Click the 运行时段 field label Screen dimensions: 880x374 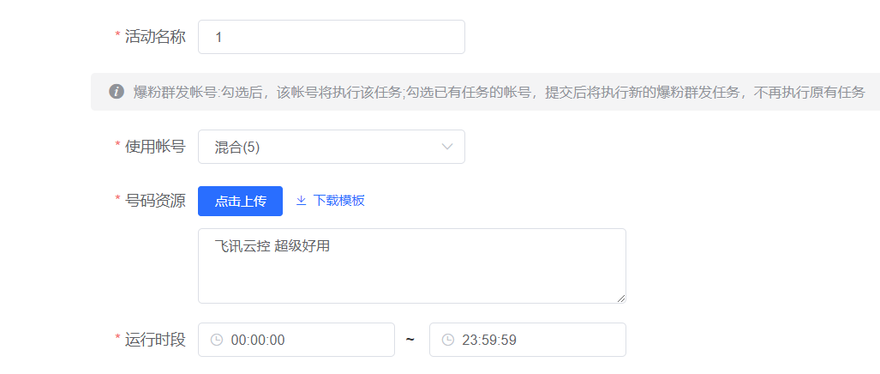point(155,340)
